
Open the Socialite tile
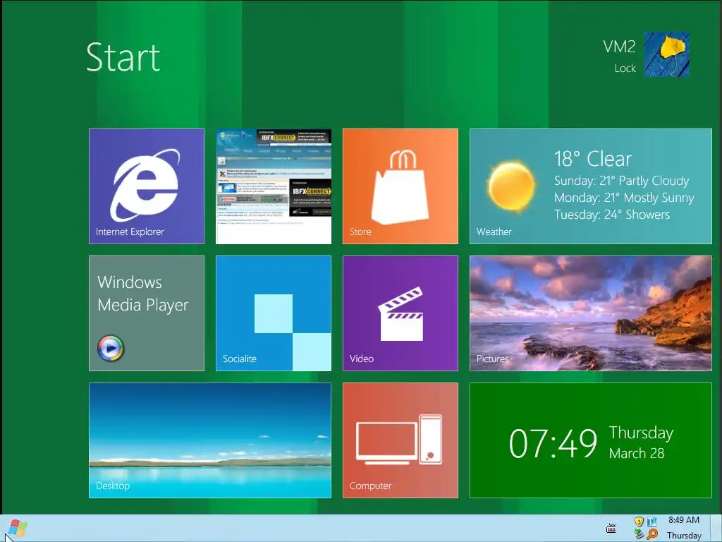point(274,313)
